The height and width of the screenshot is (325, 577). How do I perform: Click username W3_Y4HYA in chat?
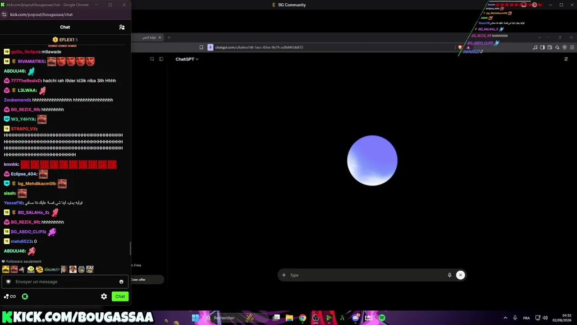[23, 119]
